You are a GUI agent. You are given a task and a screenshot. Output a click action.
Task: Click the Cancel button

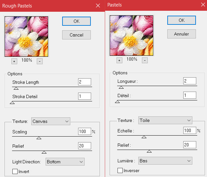pos(76,35)
